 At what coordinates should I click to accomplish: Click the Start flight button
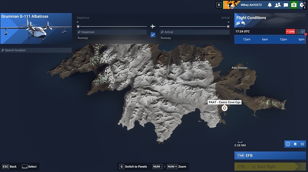pos(270,167)
